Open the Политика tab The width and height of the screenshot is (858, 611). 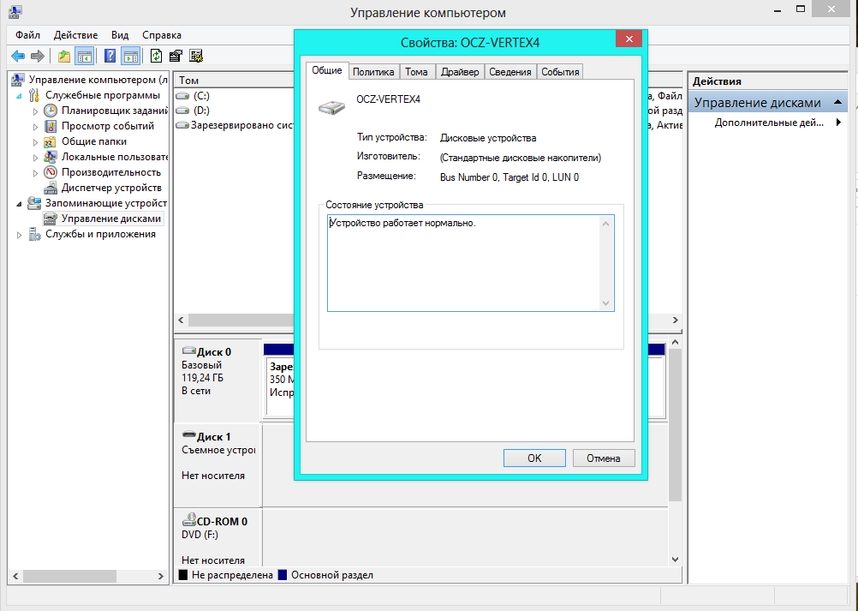tap(373, 72)
